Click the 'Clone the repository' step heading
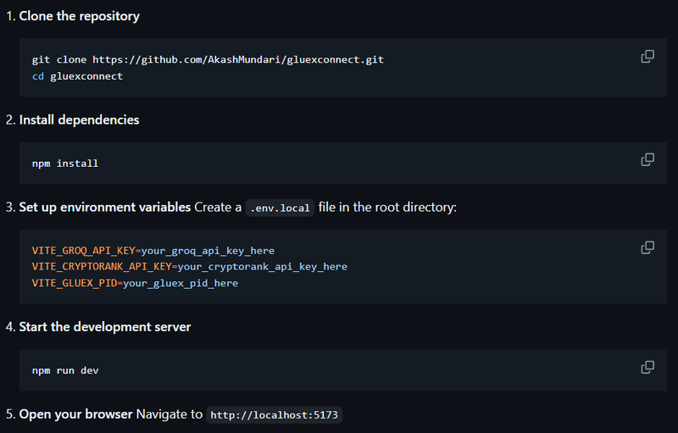 pos(79,16)
